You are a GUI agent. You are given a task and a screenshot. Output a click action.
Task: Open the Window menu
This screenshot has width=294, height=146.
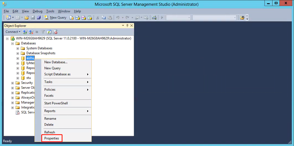(64, 11)
